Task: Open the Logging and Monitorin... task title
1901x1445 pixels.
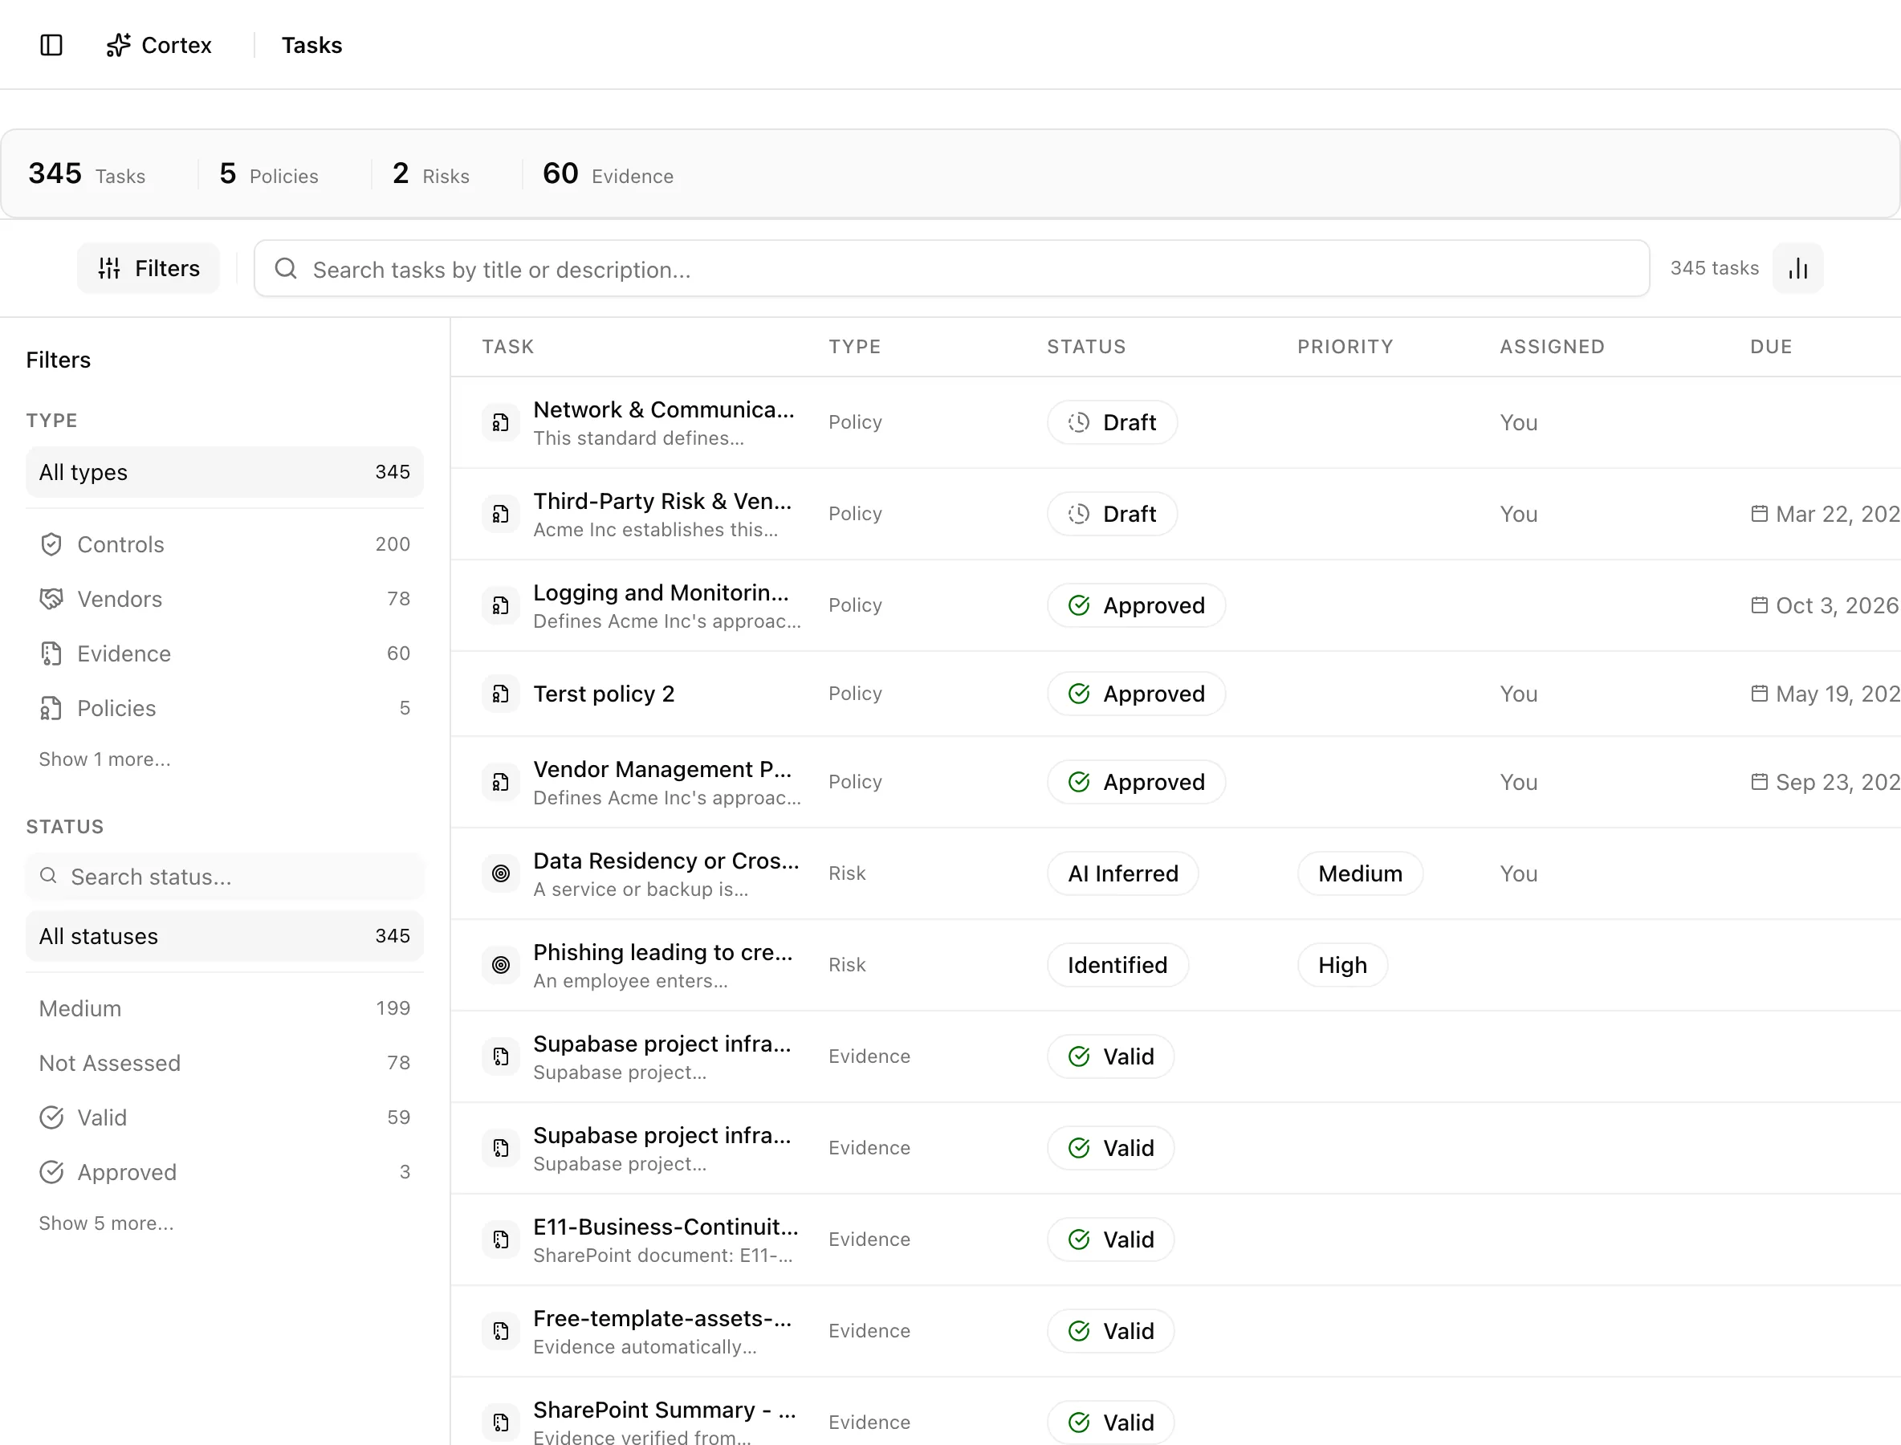Action: [x=661, y=592]
